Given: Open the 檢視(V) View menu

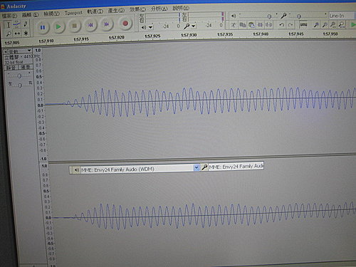Looking at the screenshot, I should click(x=51, y=14).
